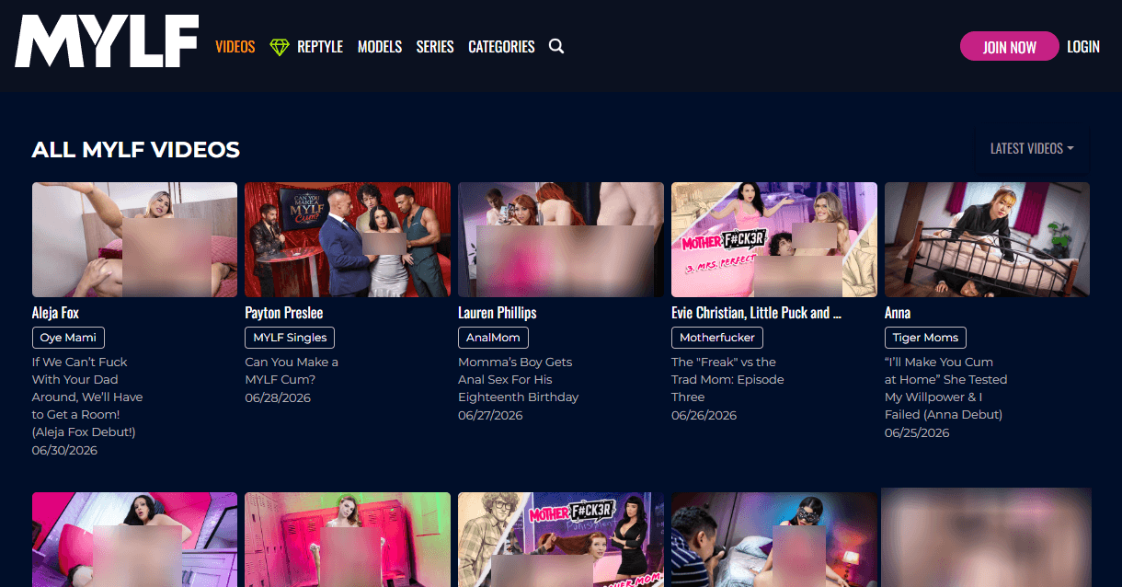This screenshot has width=1122, height=587.
Task: Click the Login link
Action: tap(1083, 47)
